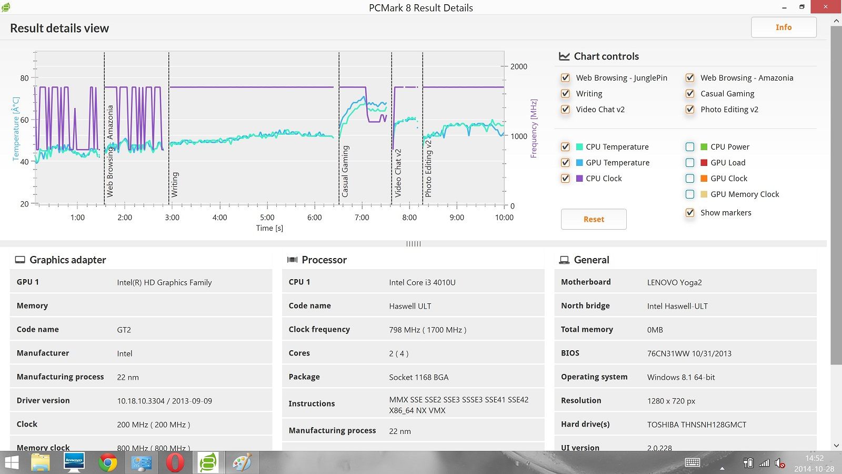Image resolution: width=842 pixels, height=474 pixels.
Task: Click the CPU Clock purple color swatch
Action: coord(579,179)
